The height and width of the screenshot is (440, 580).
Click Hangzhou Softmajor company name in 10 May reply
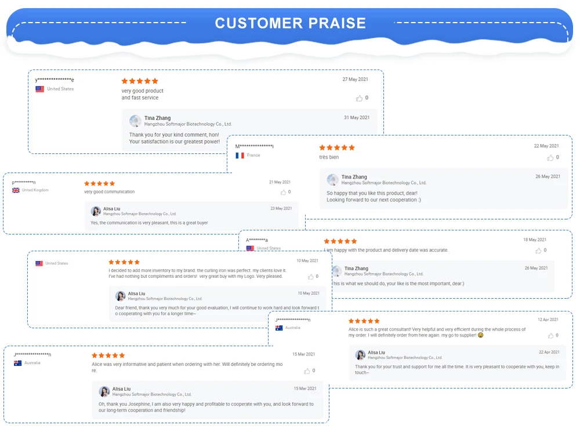[157, 299]
